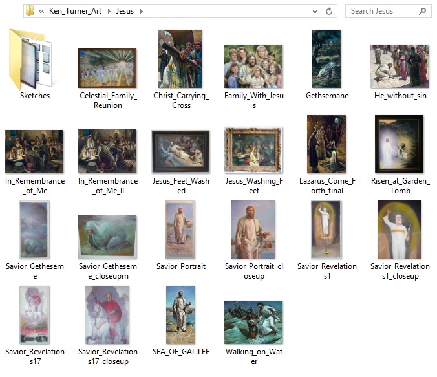Select the SEA_OF_GALILEE image thumbnail
The height and width of the screenshot is (377, 437).
(180, 315)
